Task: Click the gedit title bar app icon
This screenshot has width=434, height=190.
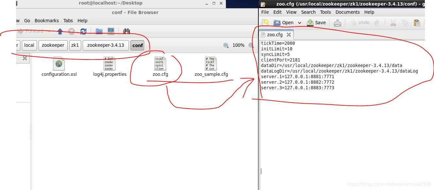Action: 263,4
